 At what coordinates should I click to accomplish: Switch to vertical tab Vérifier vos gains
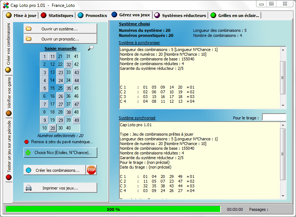[x=9, y=96]
